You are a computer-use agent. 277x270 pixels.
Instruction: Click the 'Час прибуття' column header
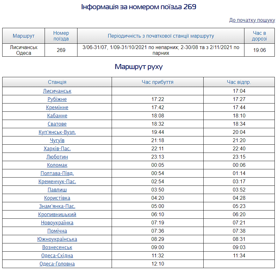click(x=157, y=82)
